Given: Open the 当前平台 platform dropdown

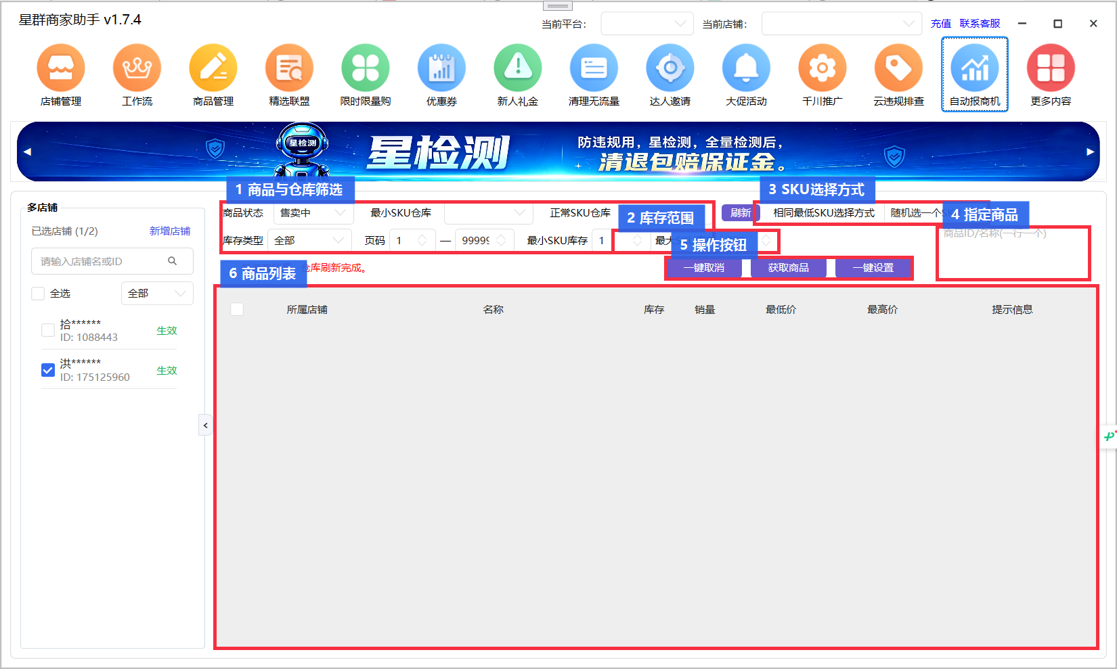Looking at the screenshot, I should pos(647,24).
